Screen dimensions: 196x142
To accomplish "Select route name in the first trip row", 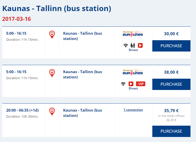I will click(x=83, y=36).
